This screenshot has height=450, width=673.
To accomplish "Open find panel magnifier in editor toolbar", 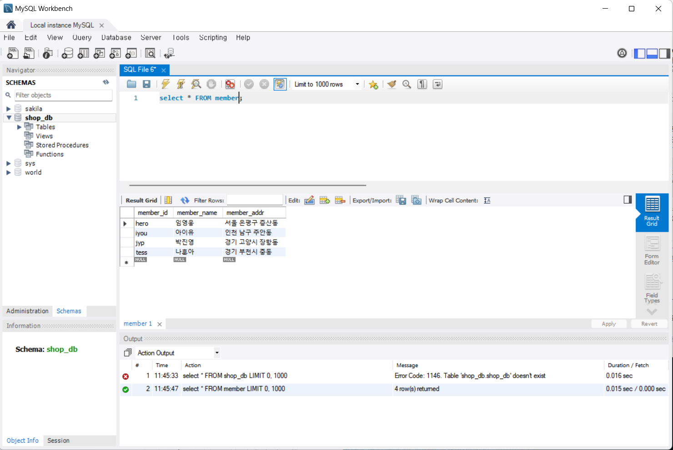I will click(407, 84).
